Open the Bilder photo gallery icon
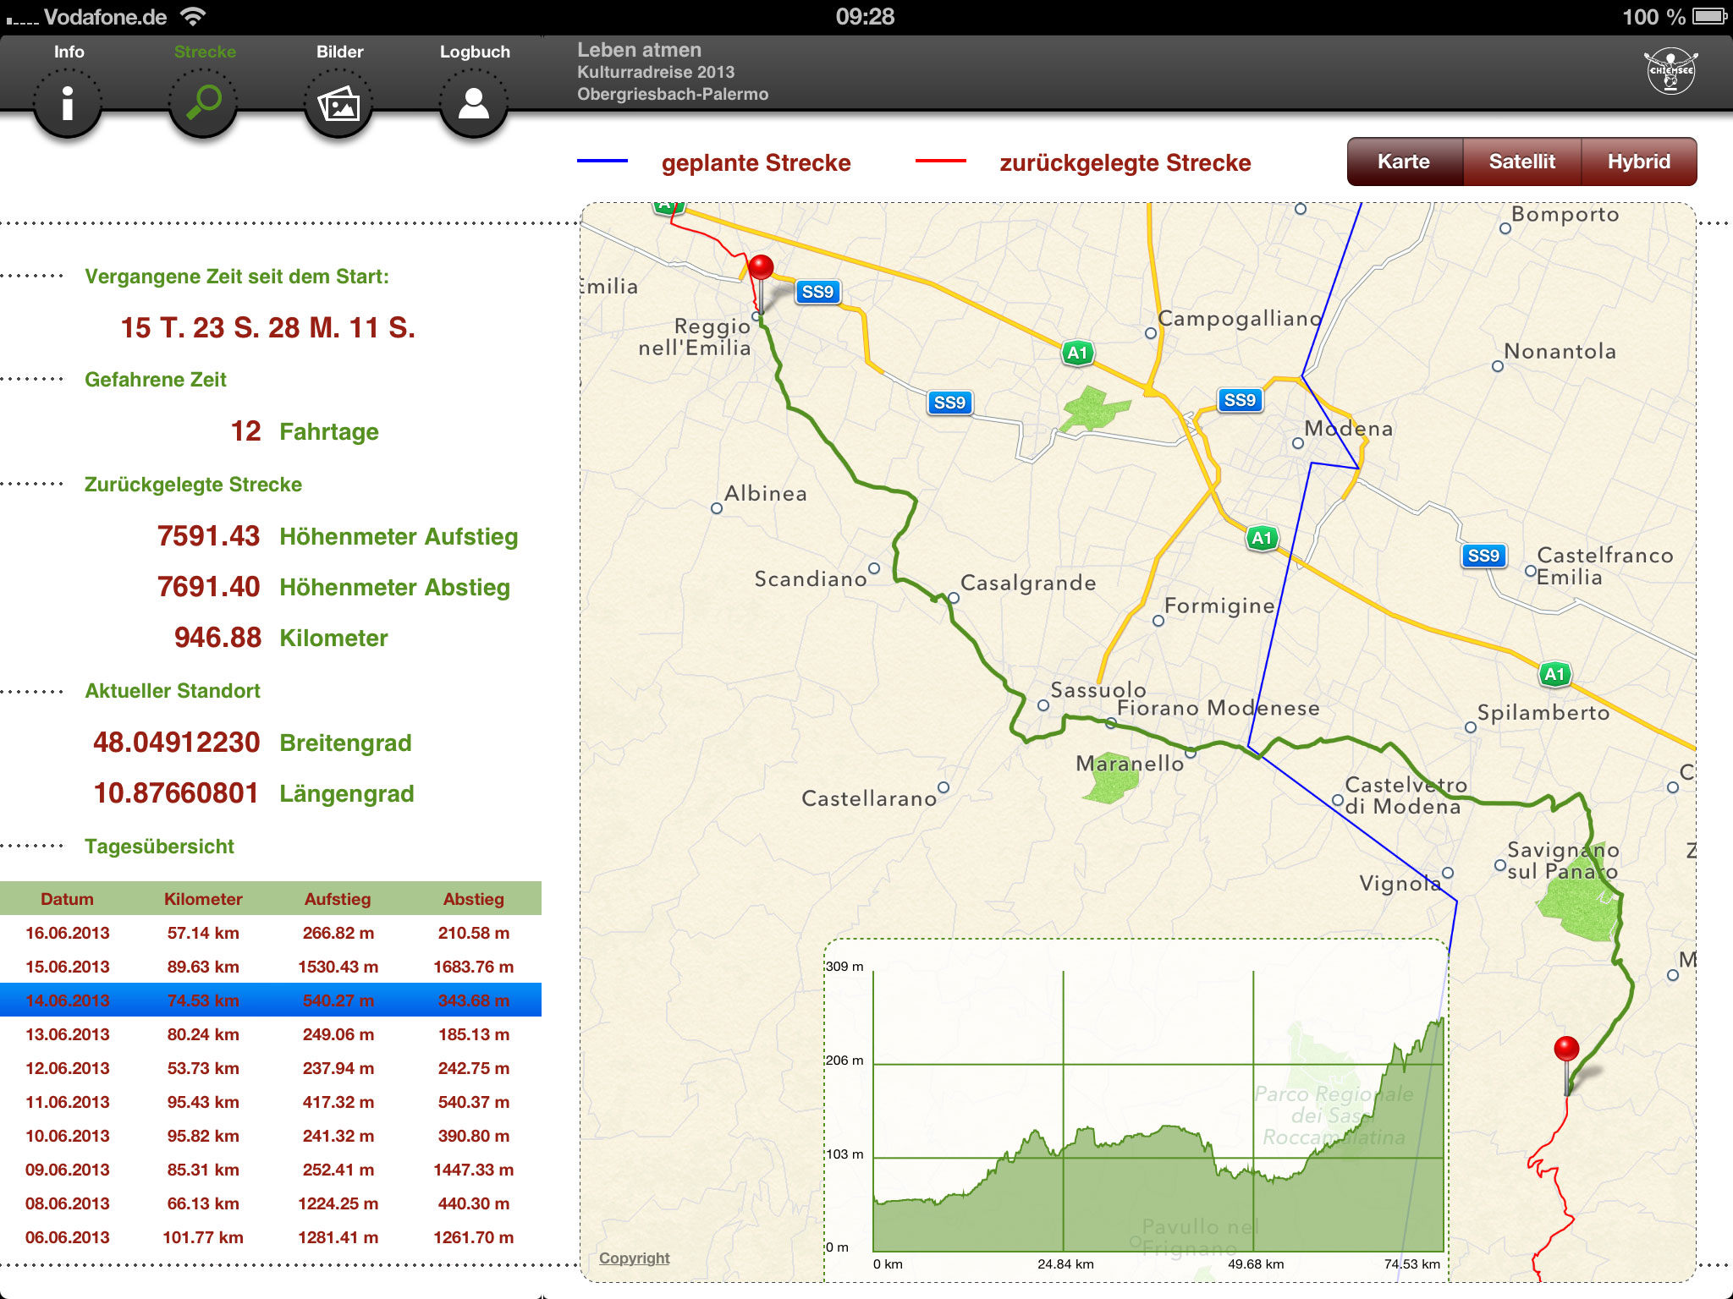Viewport: 1733px width, 1299px height. pyautogui.click(x=338, y=103)
